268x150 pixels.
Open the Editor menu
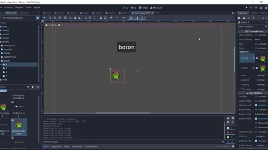[28, 7]
